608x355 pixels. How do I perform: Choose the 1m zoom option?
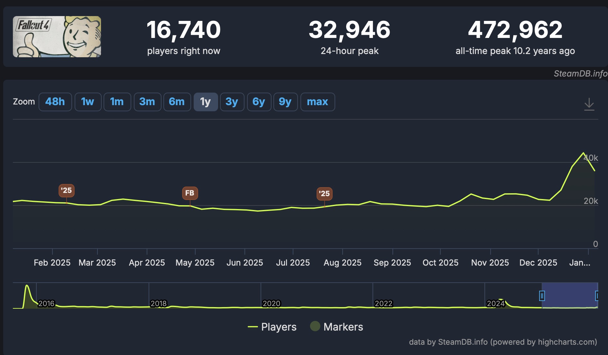pos(117,102)
